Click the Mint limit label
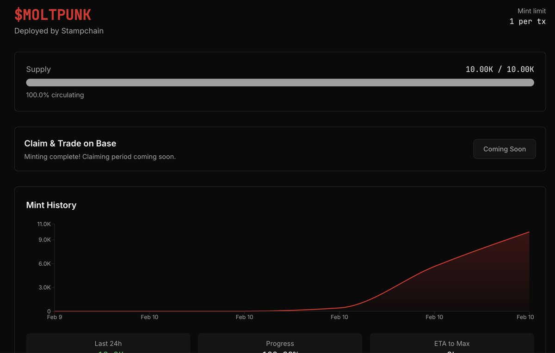 [x=531, y=11]
